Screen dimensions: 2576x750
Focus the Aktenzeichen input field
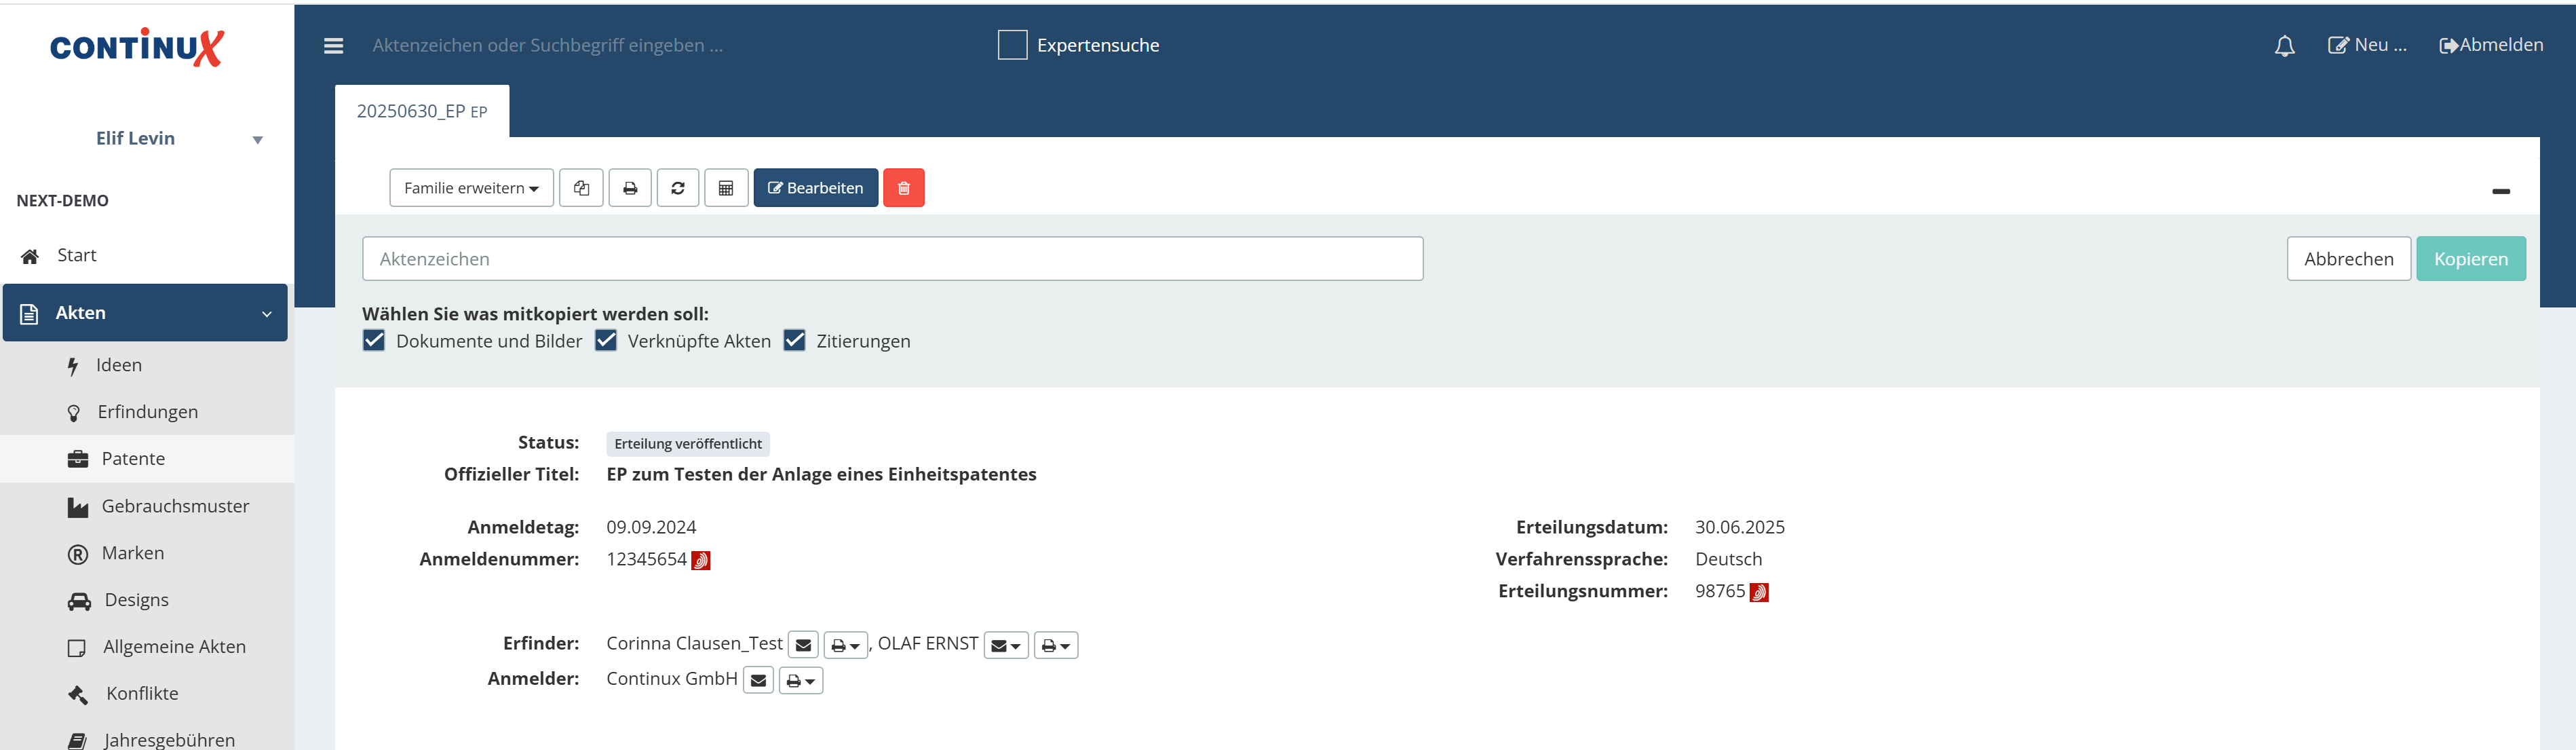[892, 259]
